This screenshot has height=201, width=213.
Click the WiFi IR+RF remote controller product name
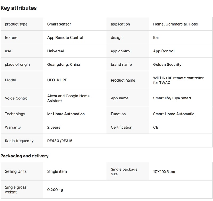point(178,80)
